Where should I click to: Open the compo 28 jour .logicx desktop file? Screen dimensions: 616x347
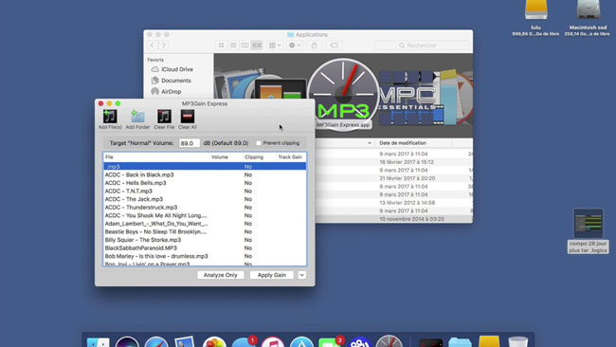[589, 223]
